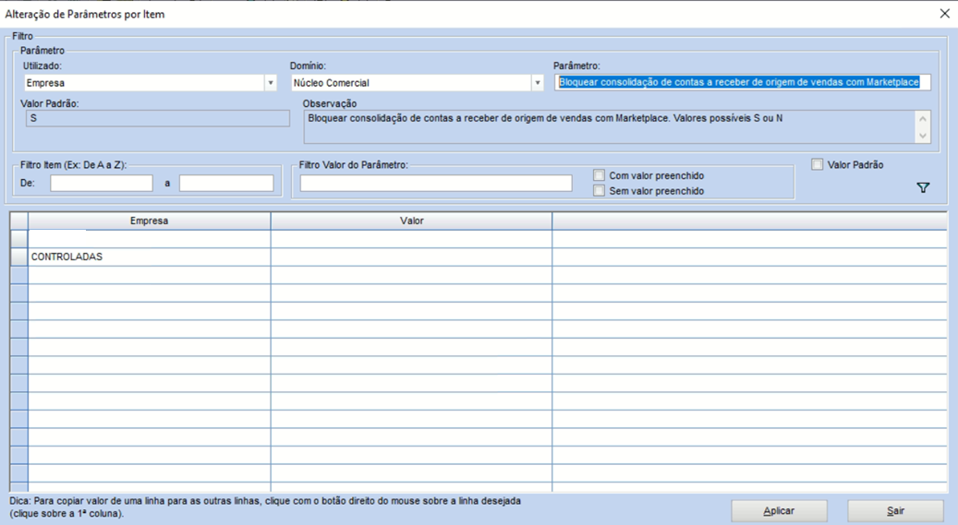Click the Valor cell of CONTROLADAS row
This screenshot has height=525, width=958.
coord(411,257)
